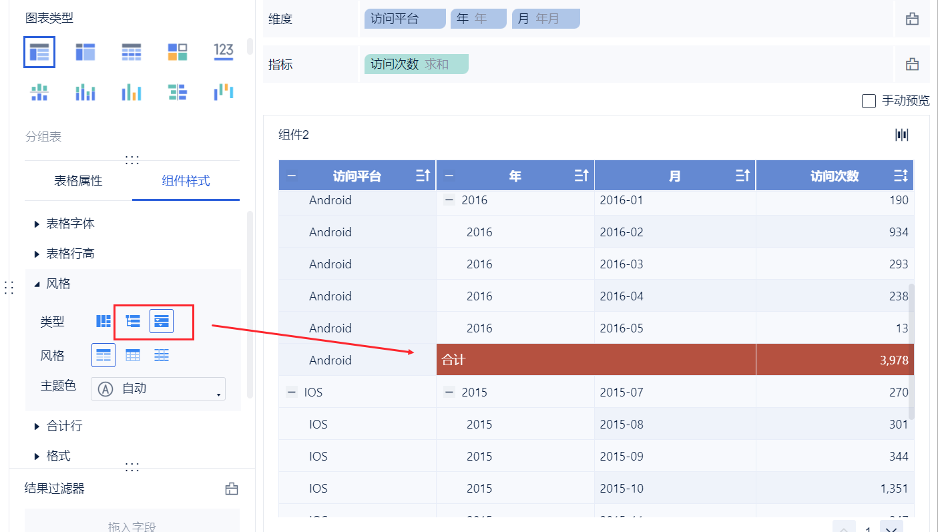Sort the 访问平台 column
This screenshot has width=938, height=532.
(423, 176)
